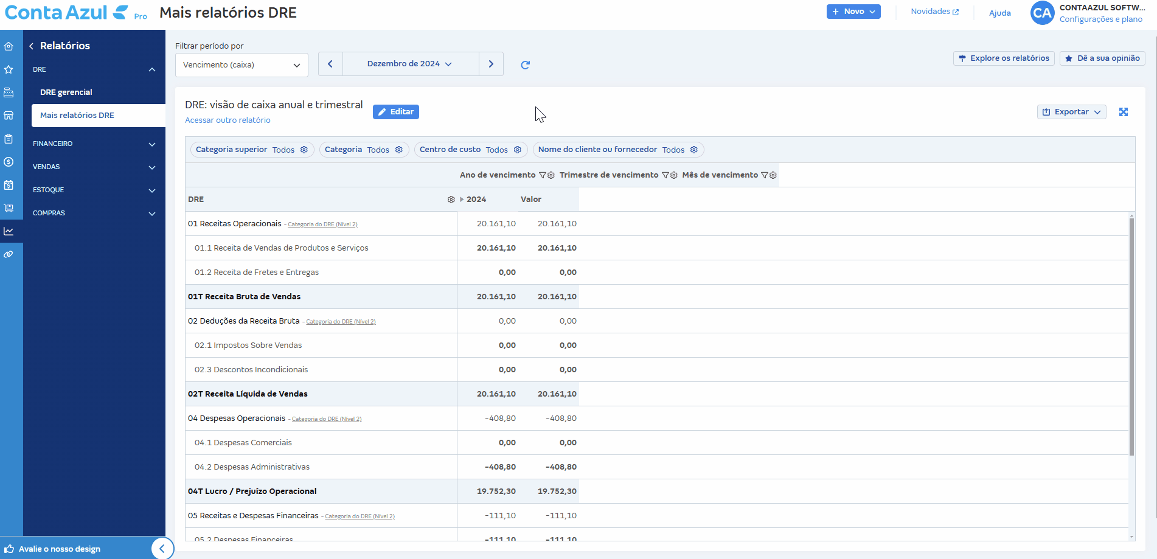Screen dimensions: 1157x559
Task: Open the Exportar dropdown menu
Action: (x=1071, y=112)
